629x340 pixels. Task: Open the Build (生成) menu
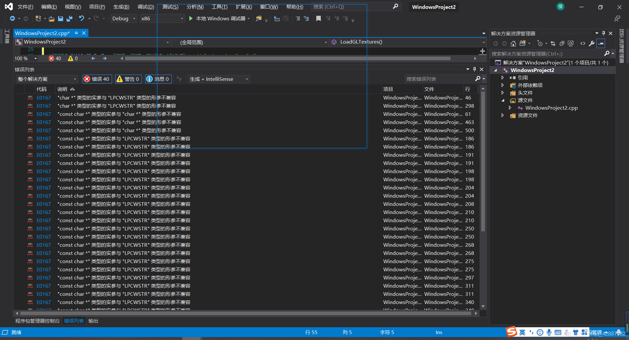(x=121, y=7)
